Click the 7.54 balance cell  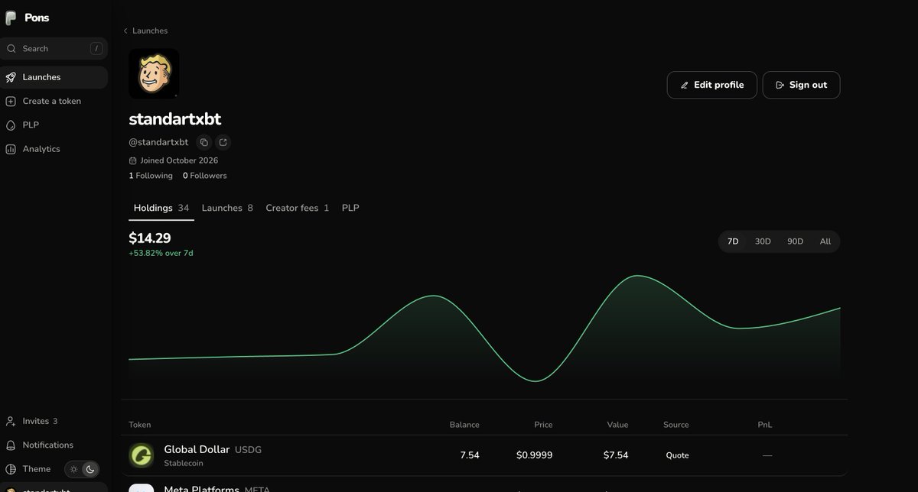[470, 455]
